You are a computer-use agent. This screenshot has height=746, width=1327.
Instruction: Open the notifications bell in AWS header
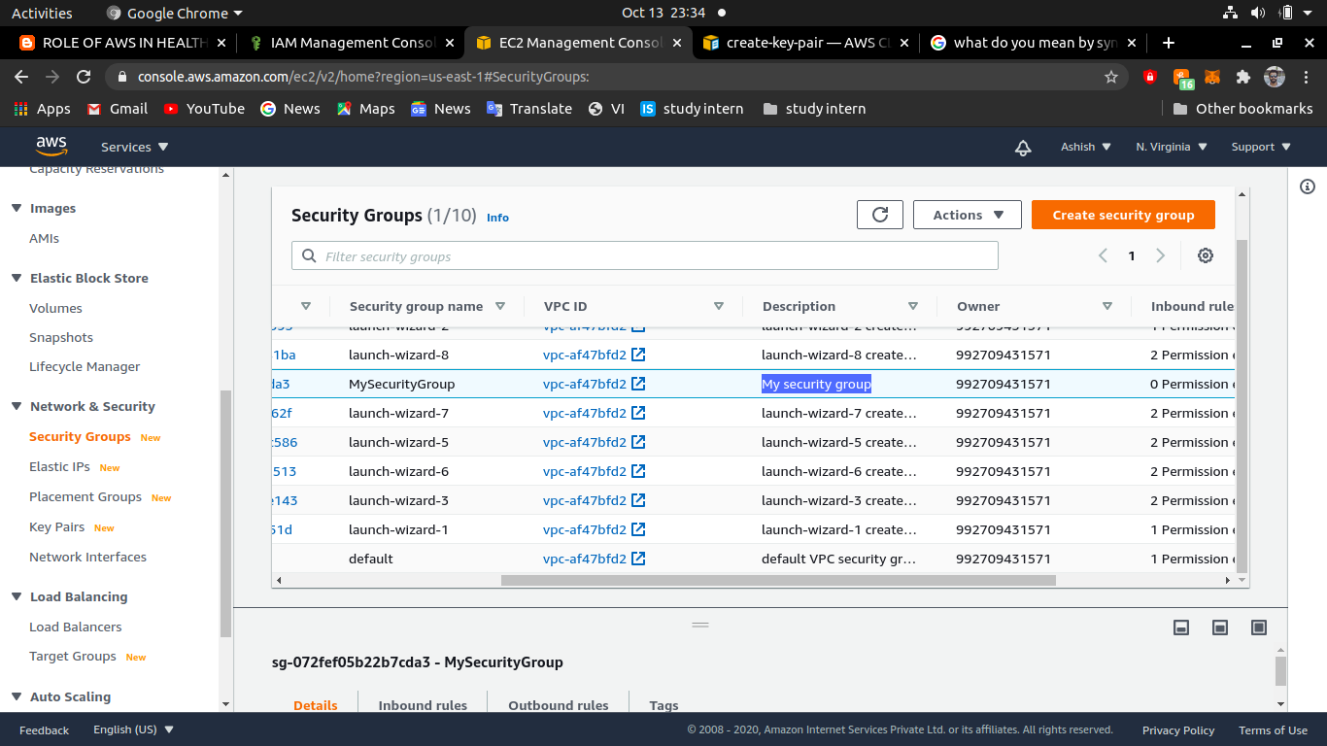click(1023, 148)
